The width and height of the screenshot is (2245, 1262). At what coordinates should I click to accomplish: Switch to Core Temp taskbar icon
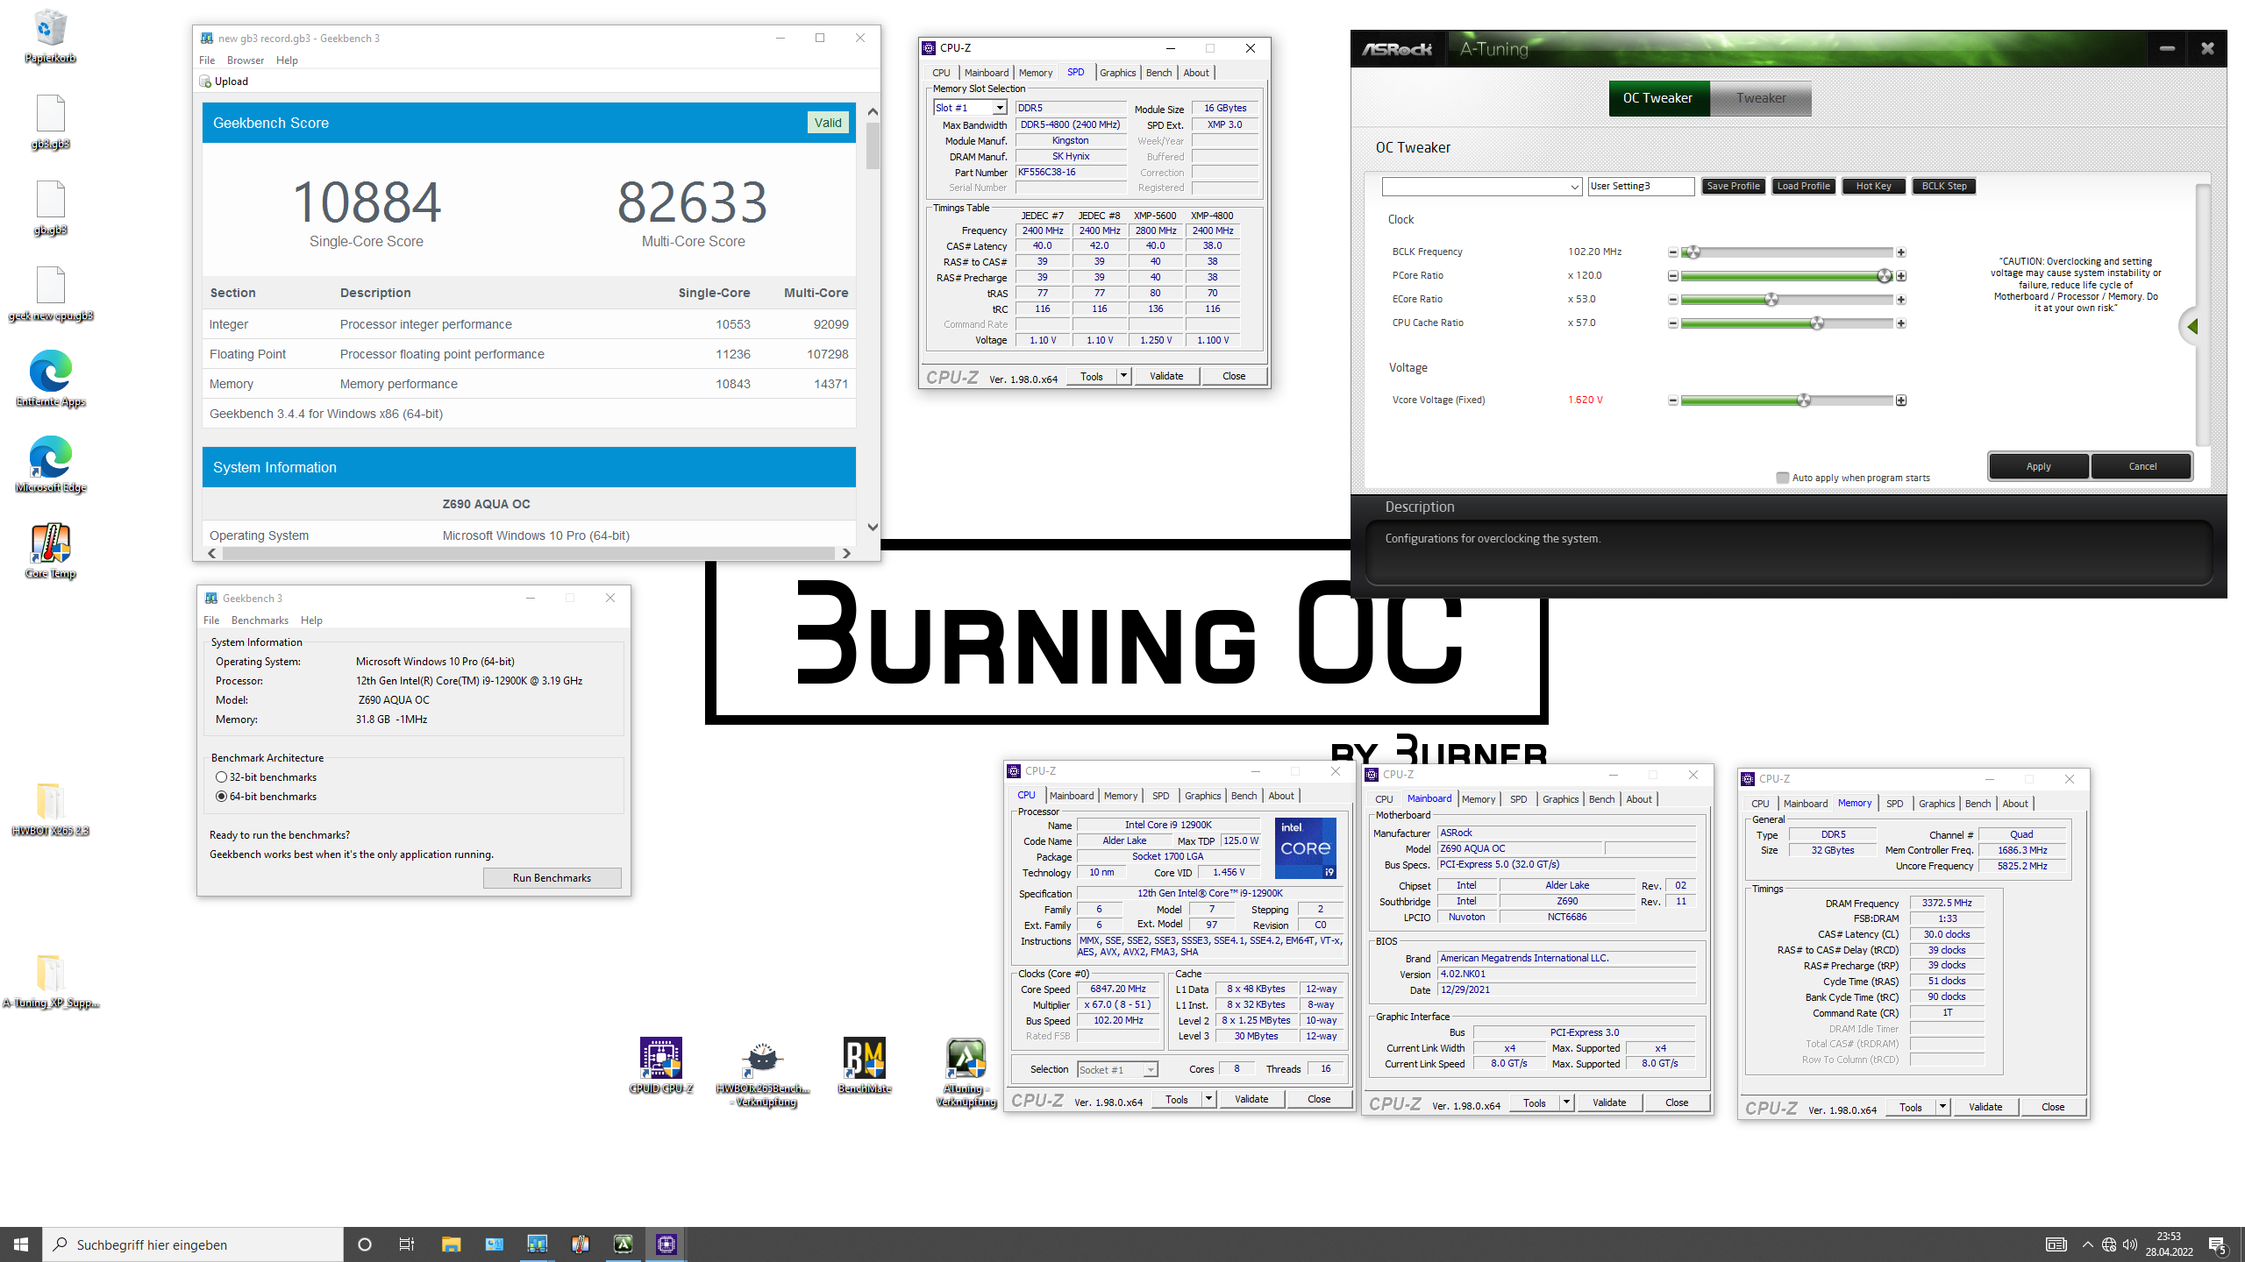[x=581, y=1244]
